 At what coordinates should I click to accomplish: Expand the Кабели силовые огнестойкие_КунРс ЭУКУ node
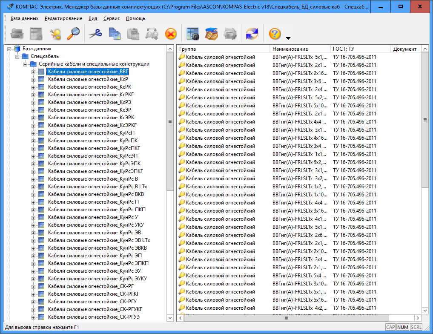[33, 279]
